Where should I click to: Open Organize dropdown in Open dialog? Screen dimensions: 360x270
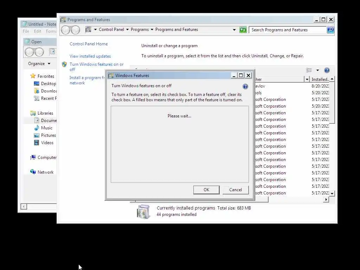(x=39, y=64)
